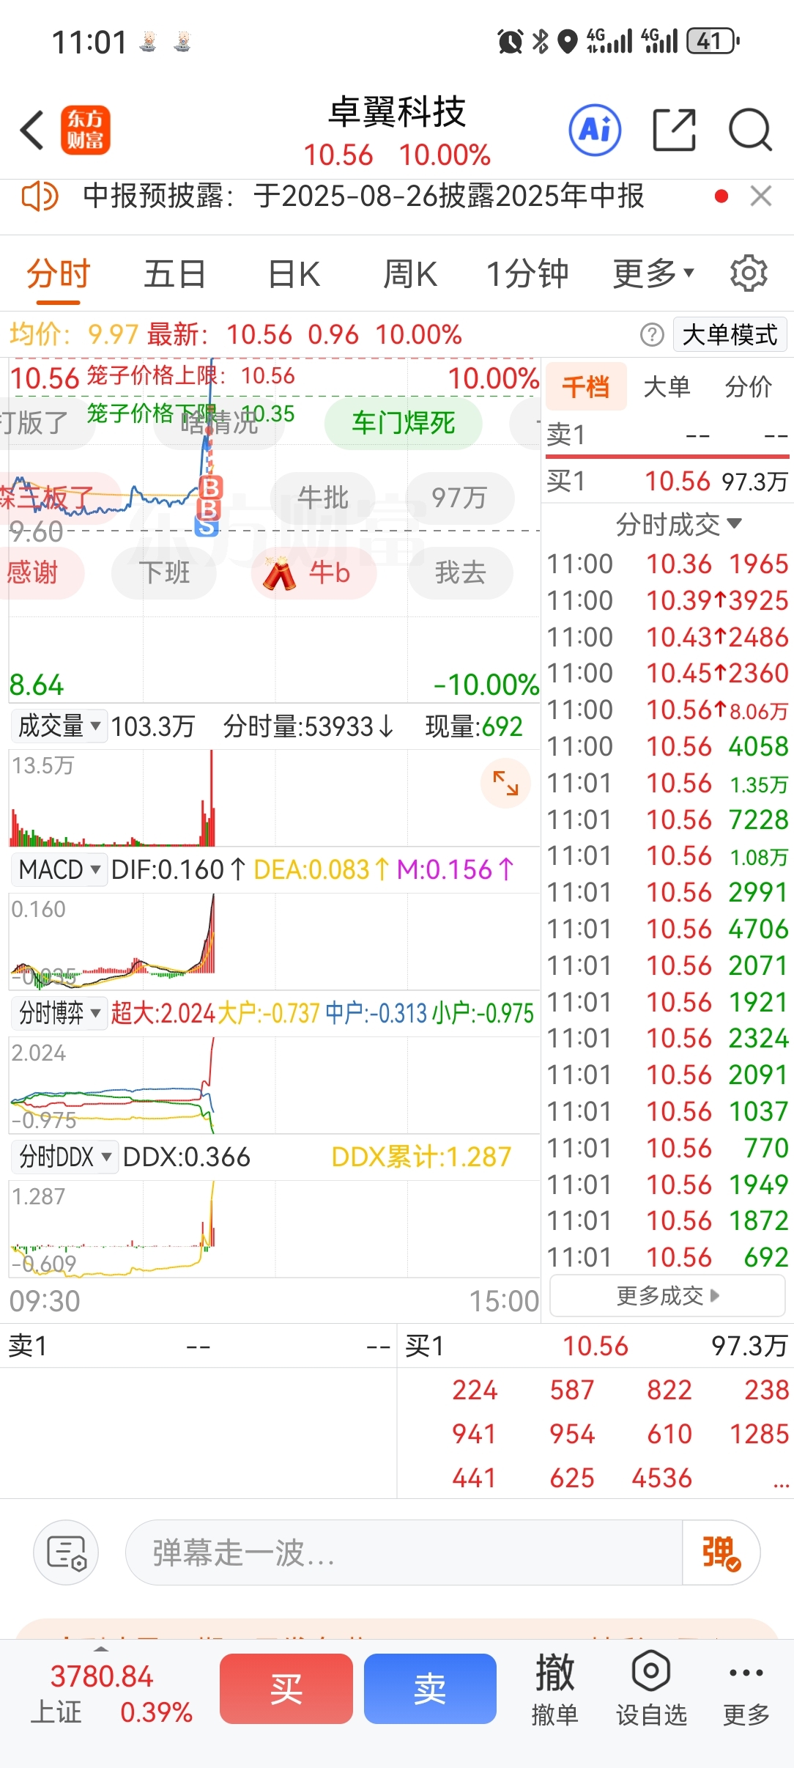Tap the speaker announcement icon
The width and height of the screenshot is (794, 1768).
pos(40,196)
